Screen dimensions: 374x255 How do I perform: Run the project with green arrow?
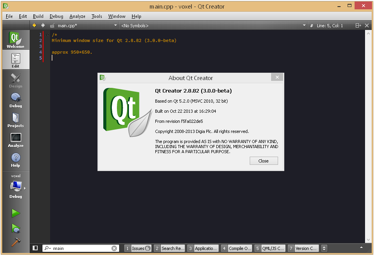pyautogui.click(x=16, y=213)
